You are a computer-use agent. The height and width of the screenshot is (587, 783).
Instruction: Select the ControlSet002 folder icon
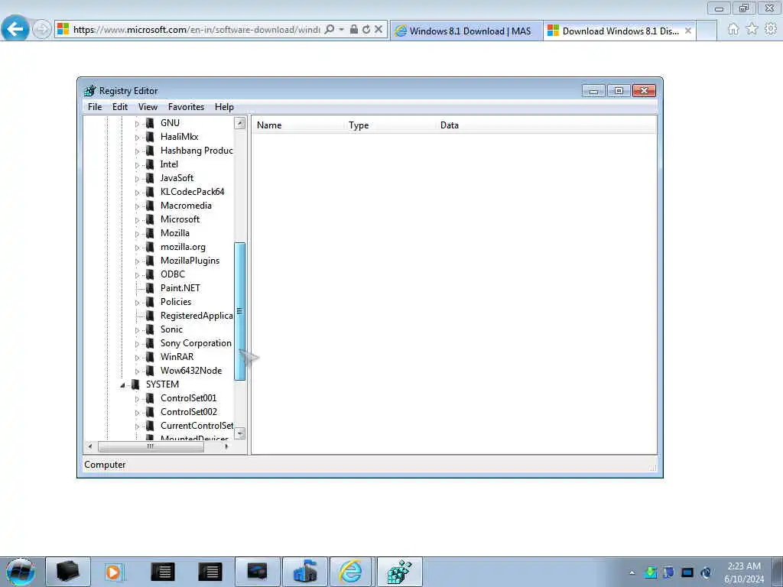click(150, 412)
